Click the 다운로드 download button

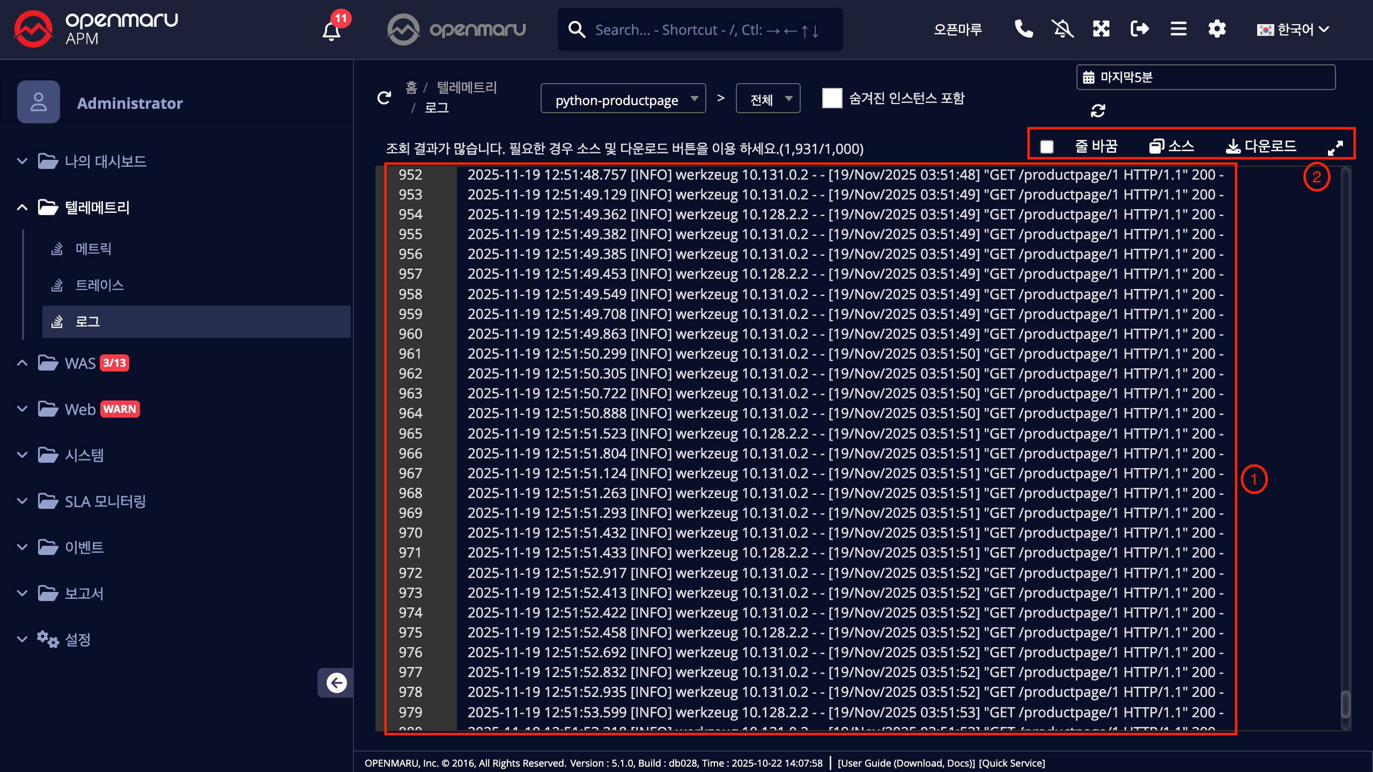pyautogui.click(x=1261, y=146)
